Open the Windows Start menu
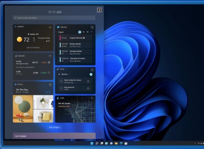The width and height of the screenshot is (204, 149). (92, 143)
